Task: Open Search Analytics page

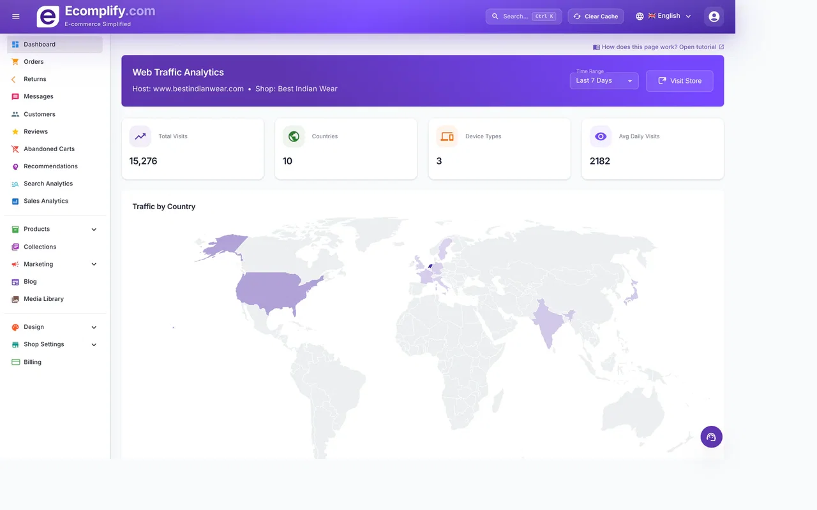Action: click(55, 184)
